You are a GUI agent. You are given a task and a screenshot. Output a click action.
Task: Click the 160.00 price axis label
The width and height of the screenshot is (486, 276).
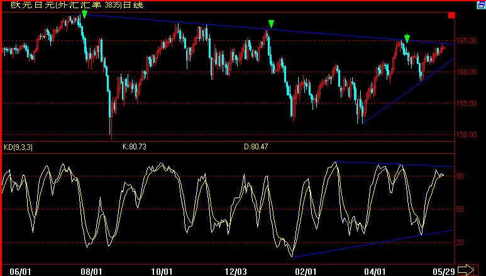[466, 72]
